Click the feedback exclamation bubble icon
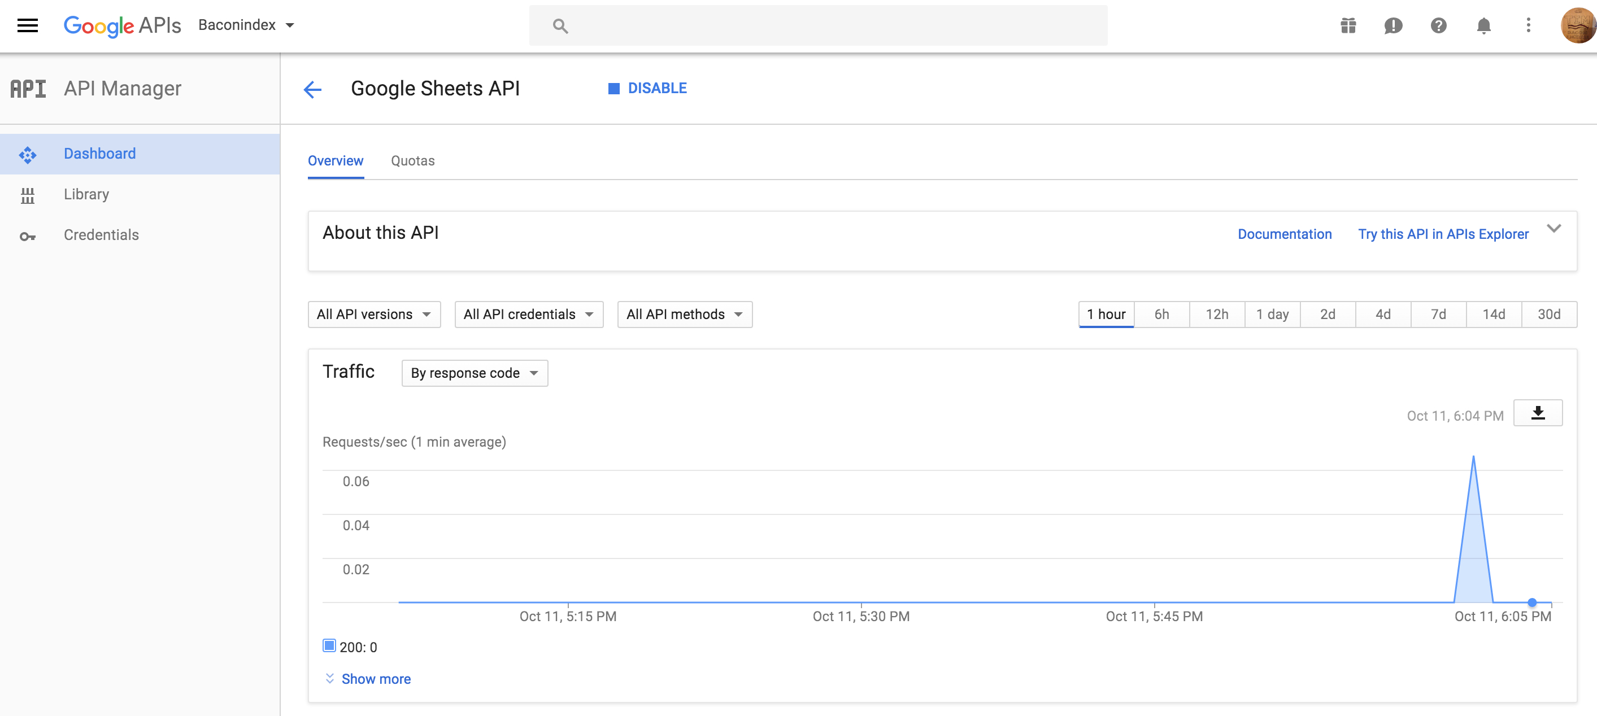Image resolution: width=1597 pixels, height=716 pixels. tap(1393, 25)
